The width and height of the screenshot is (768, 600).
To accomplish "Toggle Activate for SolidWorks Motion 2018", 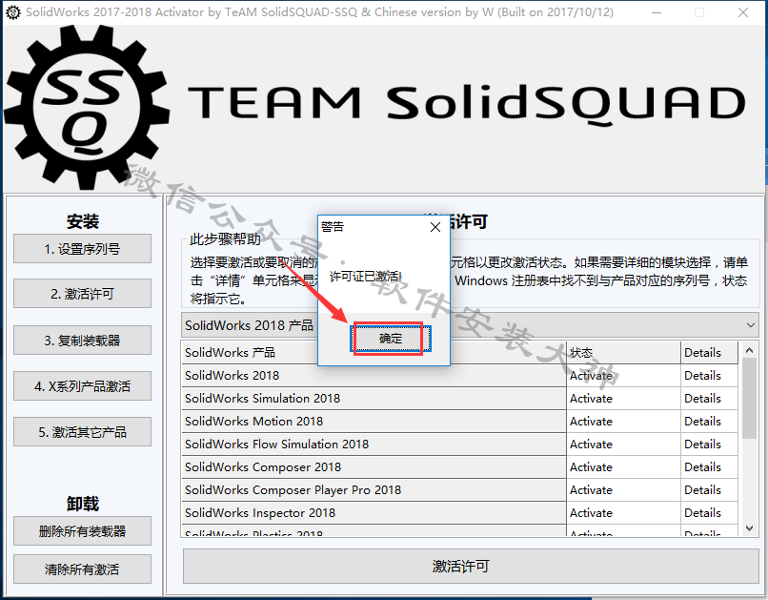I will pos(623,422).
